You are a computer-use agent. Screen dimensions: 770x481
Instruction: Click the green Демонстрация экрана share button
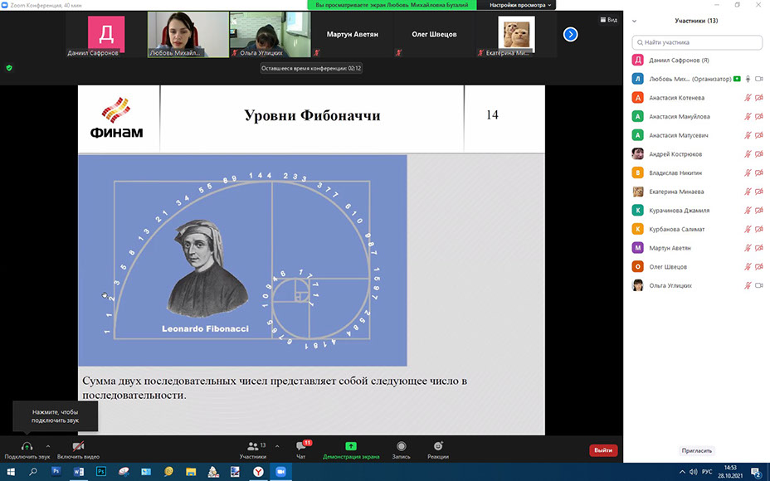pos(351,446)
